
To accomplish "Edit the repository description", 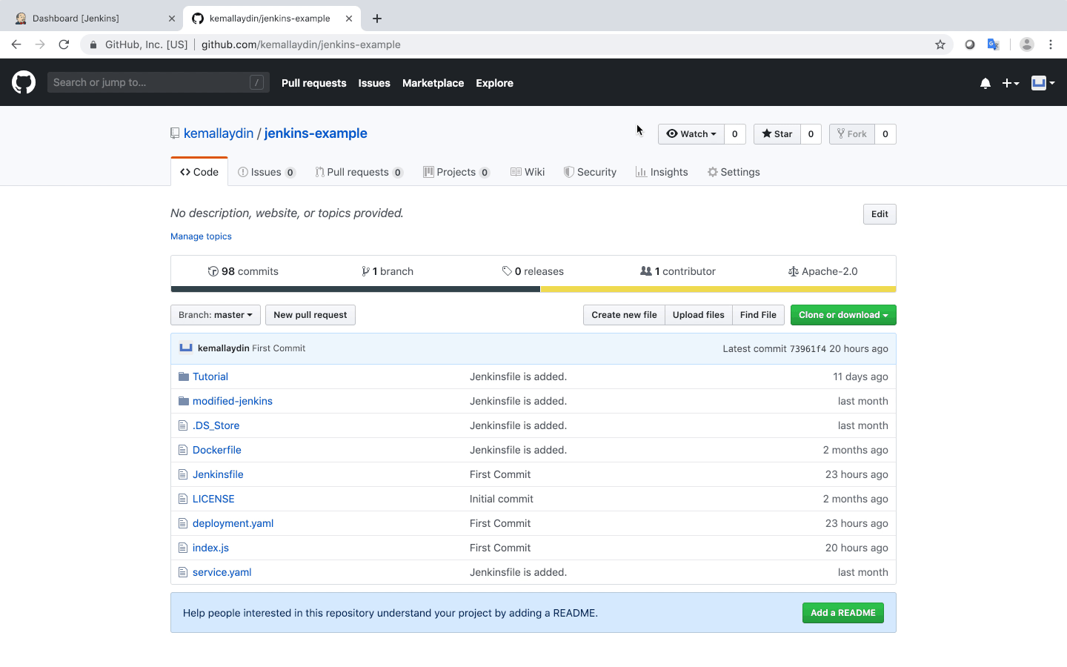I will point(880,214).
